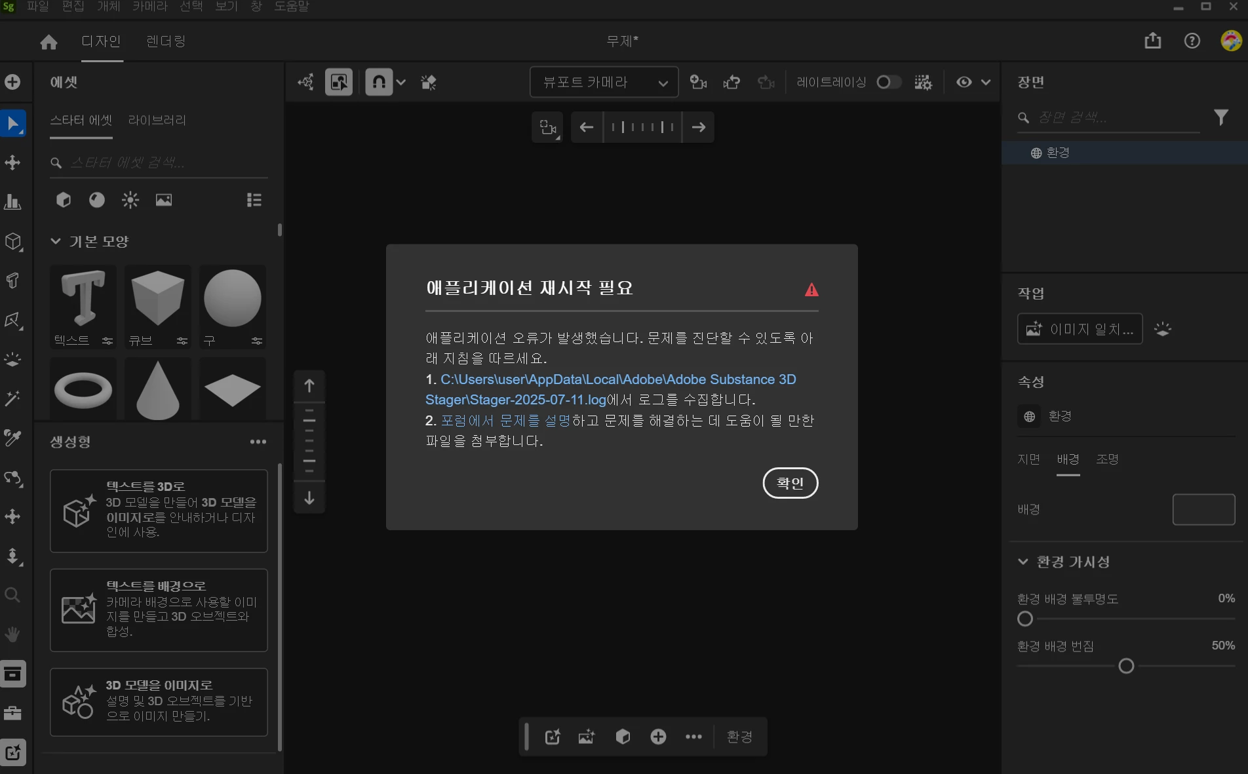Screen dimensions: 1248x774
Task: Click the round plus icon above the Select tool
Action: (x=12, y=82)
